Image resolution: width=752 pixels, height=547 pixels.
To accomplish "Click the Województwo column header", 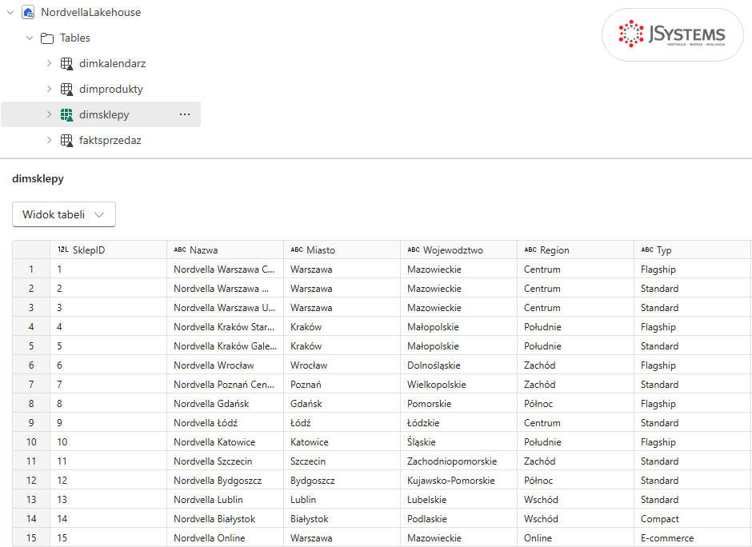I will (459, 250).
